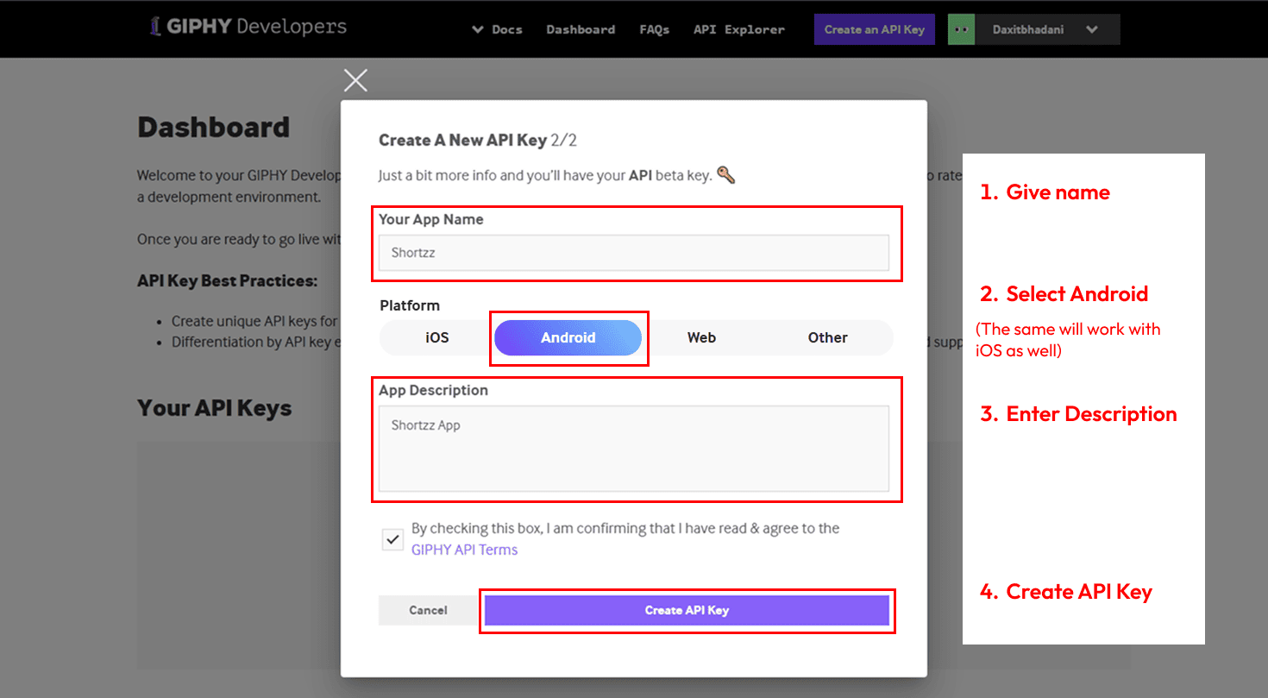1268x698 pixels.
Task: Click the Create an API Key navbar button
Action: (x=874, y=28)
